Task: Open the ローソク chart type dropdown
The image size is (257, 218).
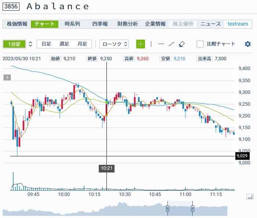Action: pyautogui.click(x=114, y=44)
